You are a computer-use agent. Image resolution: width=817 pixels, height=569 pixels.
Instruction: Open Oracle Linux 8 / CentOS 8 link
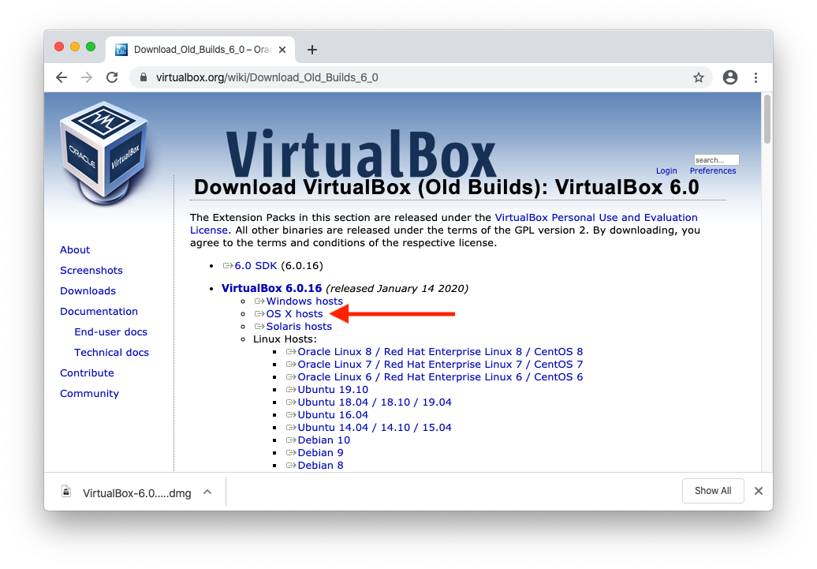440,351
